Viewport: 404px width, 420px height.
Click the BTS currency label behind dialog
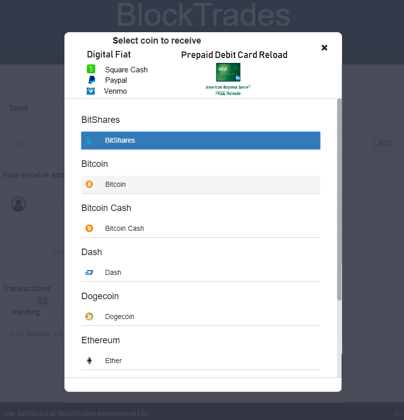385,143
